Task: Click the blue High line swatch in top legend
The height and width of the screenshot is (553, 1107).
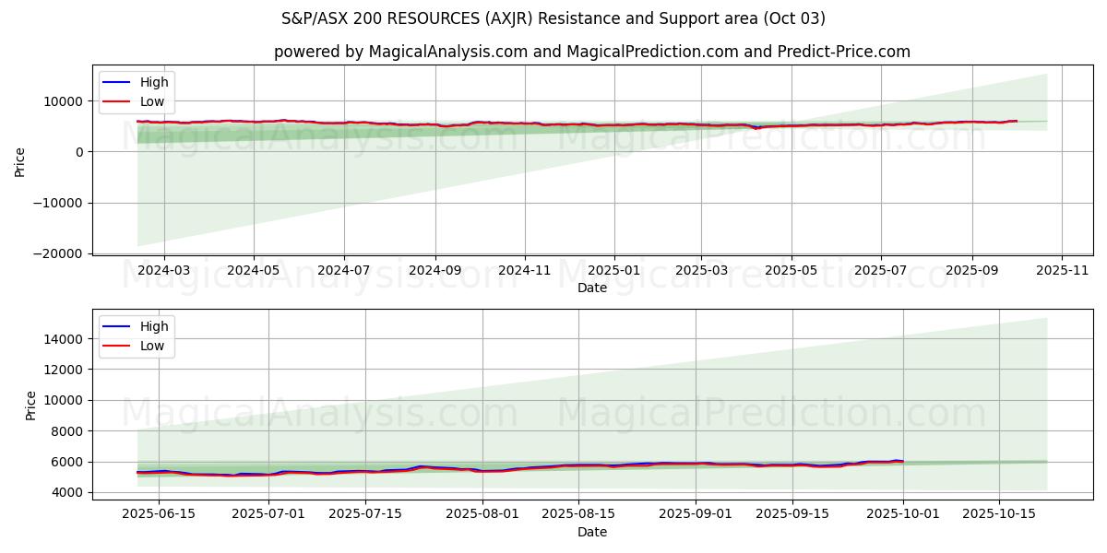Action: click(116, 83)
